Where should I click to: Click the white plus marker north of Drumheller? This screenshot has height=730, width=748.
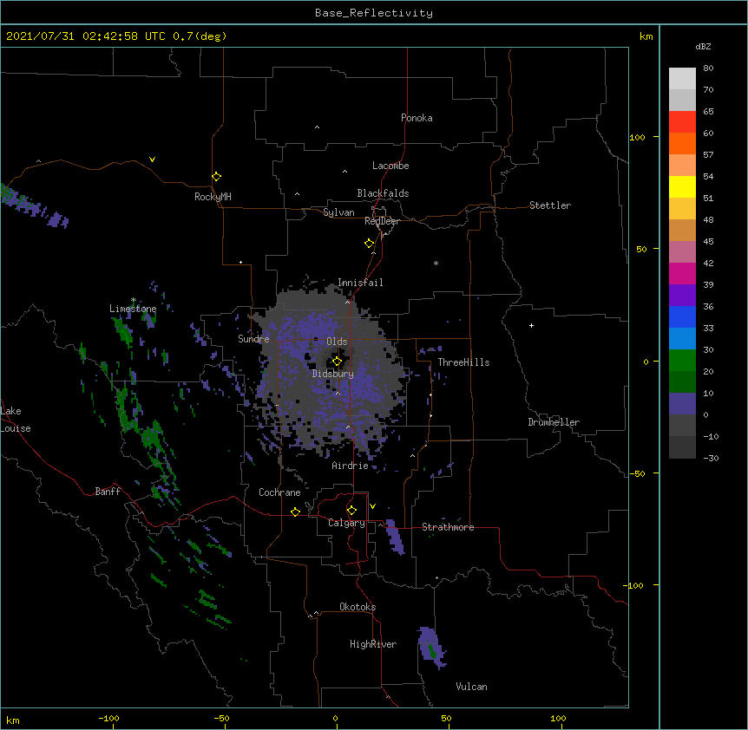[531, 325]
